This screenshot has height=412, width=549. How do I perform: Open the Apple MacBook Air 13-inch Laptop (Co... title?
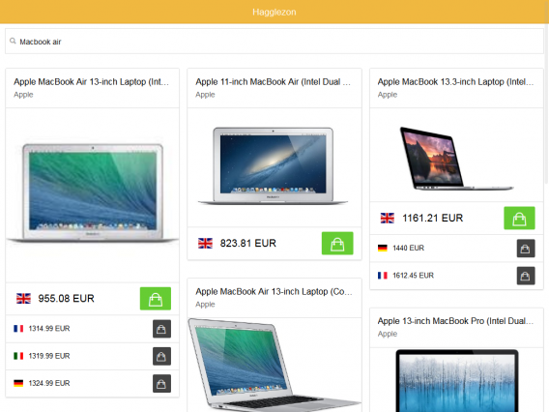[274, 291]
